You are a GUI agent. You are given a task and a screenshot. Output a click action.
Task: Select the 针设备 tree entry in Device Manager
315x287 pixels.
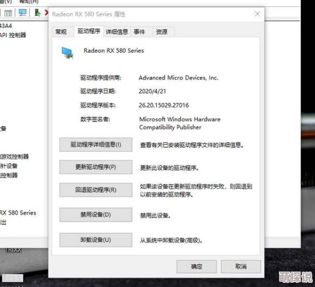[x=9, y=166]
